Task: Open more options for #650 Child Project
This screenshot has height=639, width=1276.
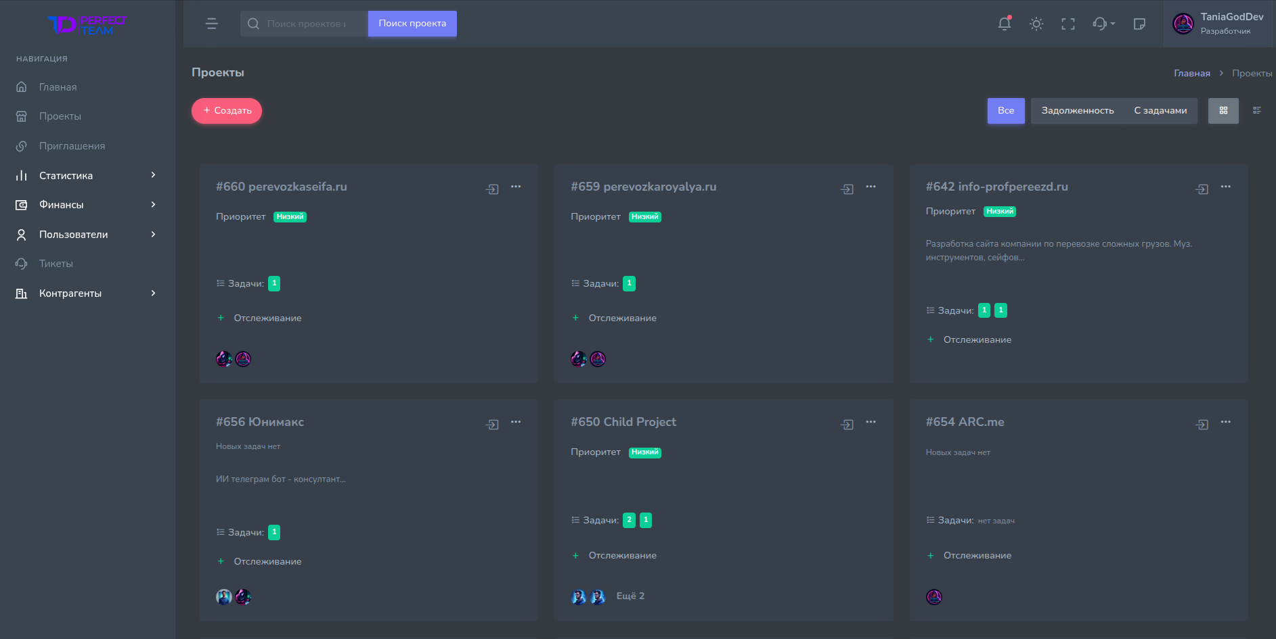Action: 871,422
